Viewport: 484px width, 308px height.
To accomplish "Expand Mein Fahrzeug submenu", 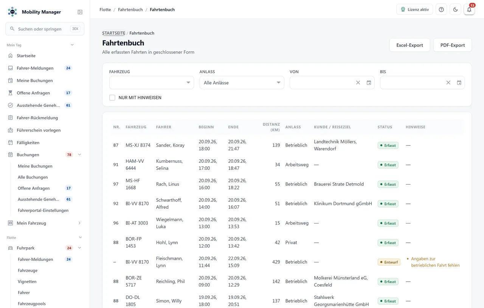I will [79, 223].
